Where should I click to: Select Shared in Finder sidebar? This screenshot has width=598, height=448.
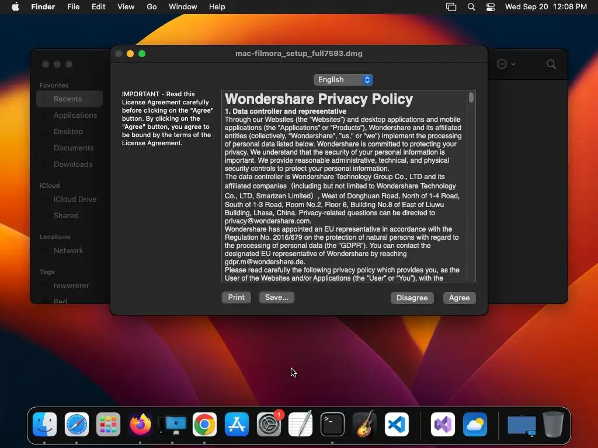coord(69,216)
